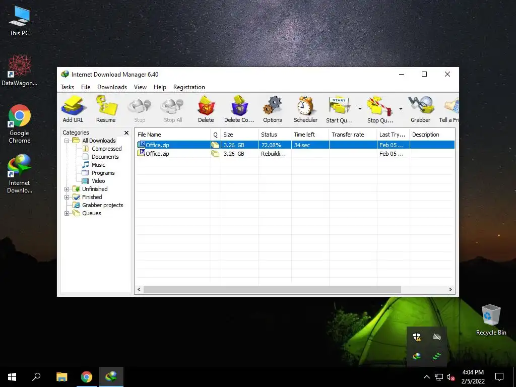Open the notification center icon
Image resolution: width=516 pixels, height=387 pixels.
(x=499, y=377)
